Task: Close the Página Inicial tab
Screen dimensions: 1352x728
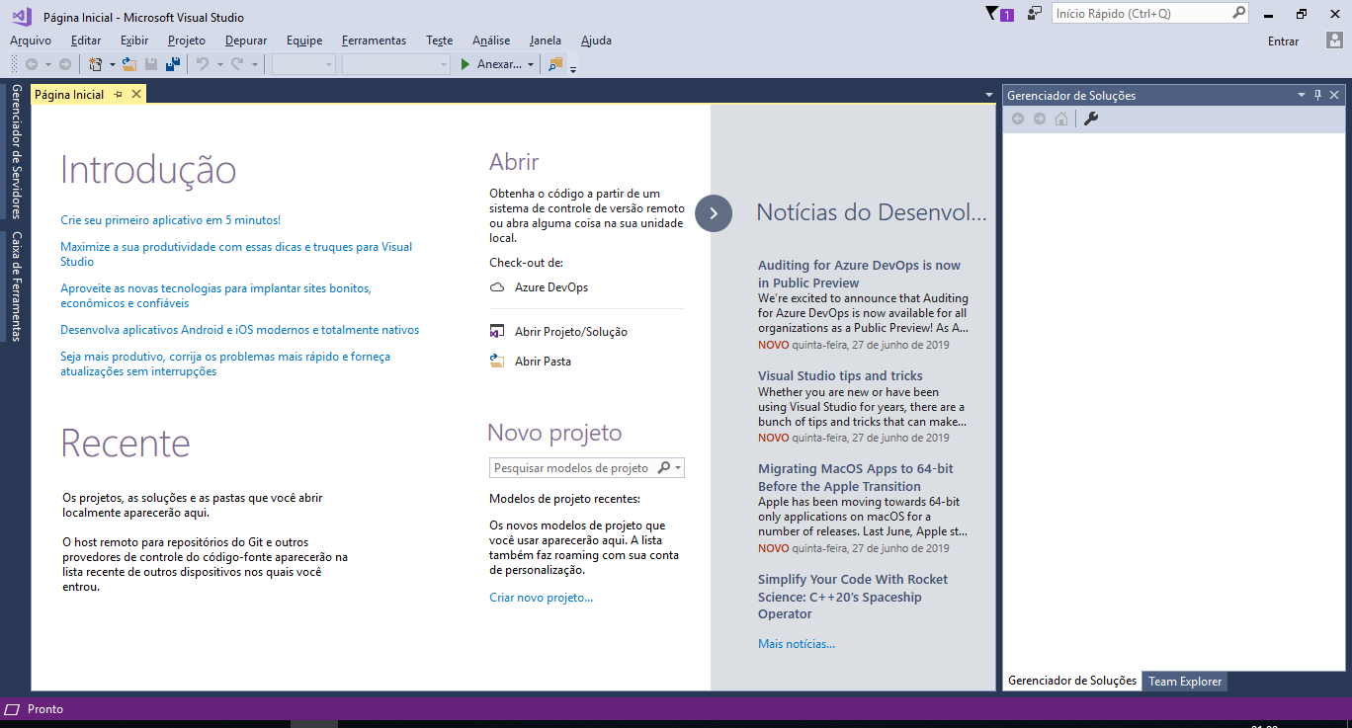Action: (x=136, y=94)
